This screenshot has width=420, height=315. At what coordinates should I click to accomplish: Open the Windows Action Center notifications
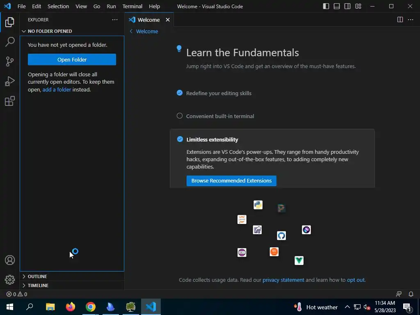point(407,307)
